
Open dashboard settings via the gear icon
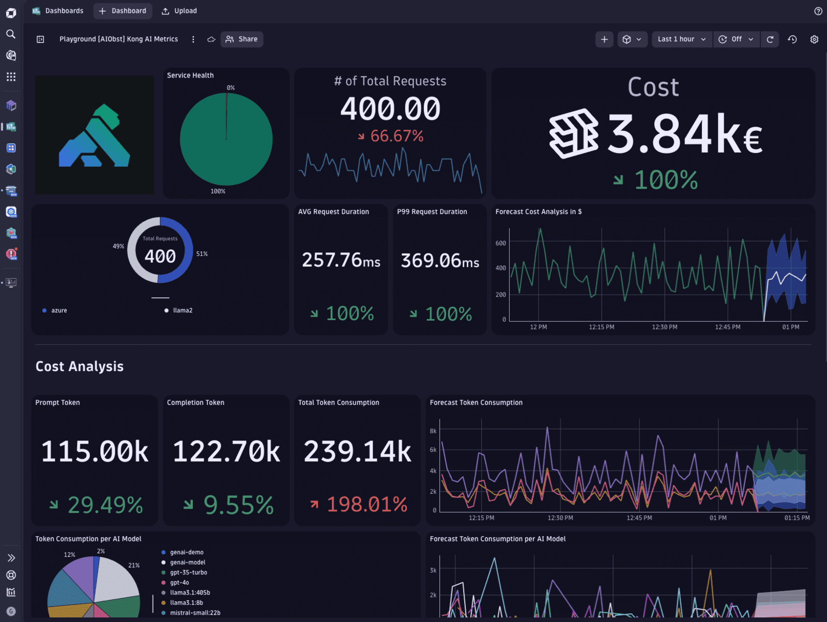[814, 39]
